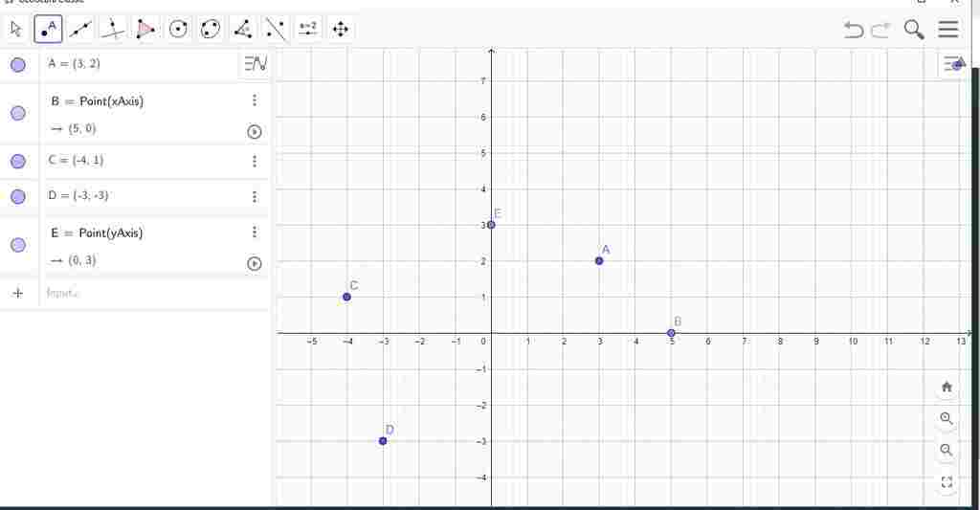Pick the Polygon tool
This screenshot has width=980, height=510.
(x=145, y=30)
